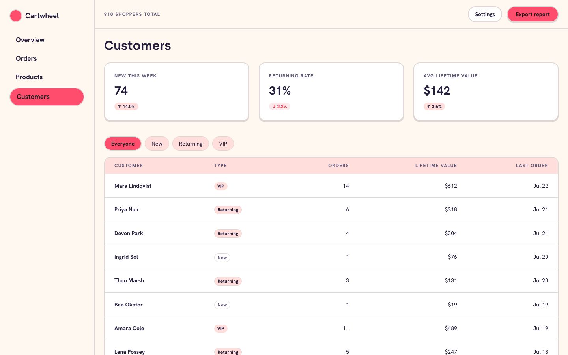The width and height of the screenshot is (568, 355).
Task: Open the Overview page
Action: (x=30, y=40)
